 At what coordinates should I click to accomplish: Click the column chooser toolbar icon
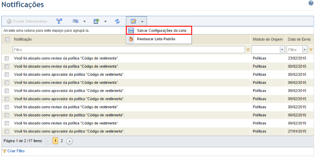click(76, 21)
